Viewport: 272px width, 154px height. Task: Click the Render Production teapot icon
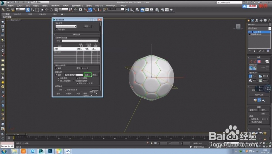(171, 10)
